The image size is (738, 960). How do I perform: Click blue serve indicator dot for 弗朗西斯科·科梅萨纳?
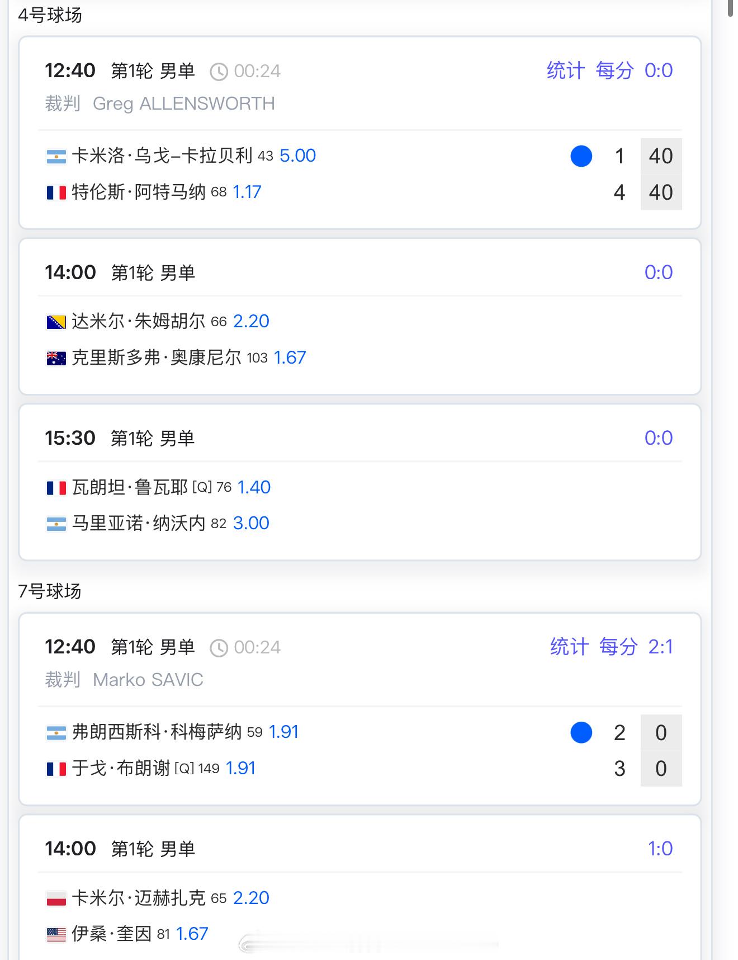click(581, 732)
